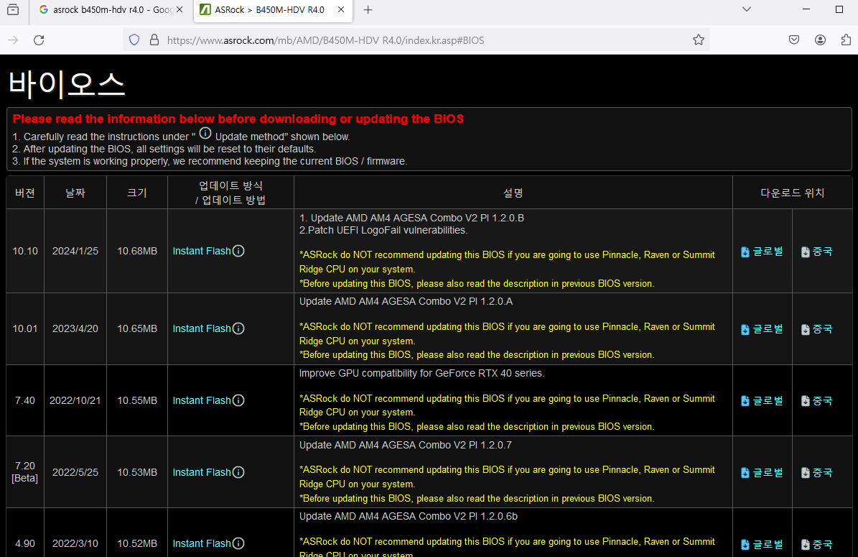Click the date cell 2022/10/21
858x557 pixels.
pos(75,400)
